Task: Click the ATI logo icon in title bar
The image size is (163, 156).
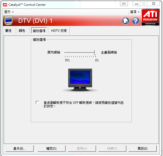Action: (x=5, y=5)
